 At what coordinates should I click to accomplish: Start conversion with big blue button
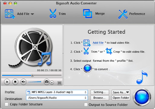pos(142,97)
